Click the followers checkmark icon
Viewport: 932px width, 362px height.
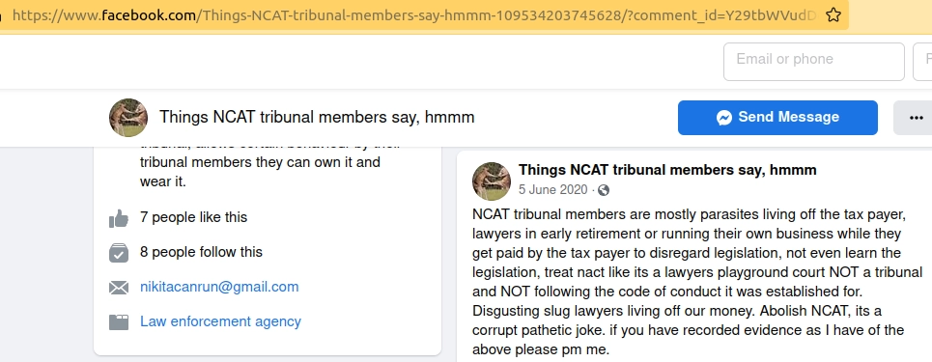click(119, 253)
